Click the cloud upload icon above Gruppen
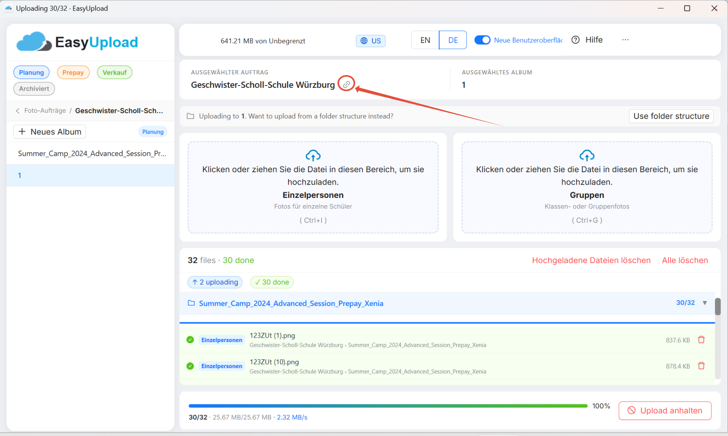The width and height of the screenshot is (728, 436). point(587,155)
